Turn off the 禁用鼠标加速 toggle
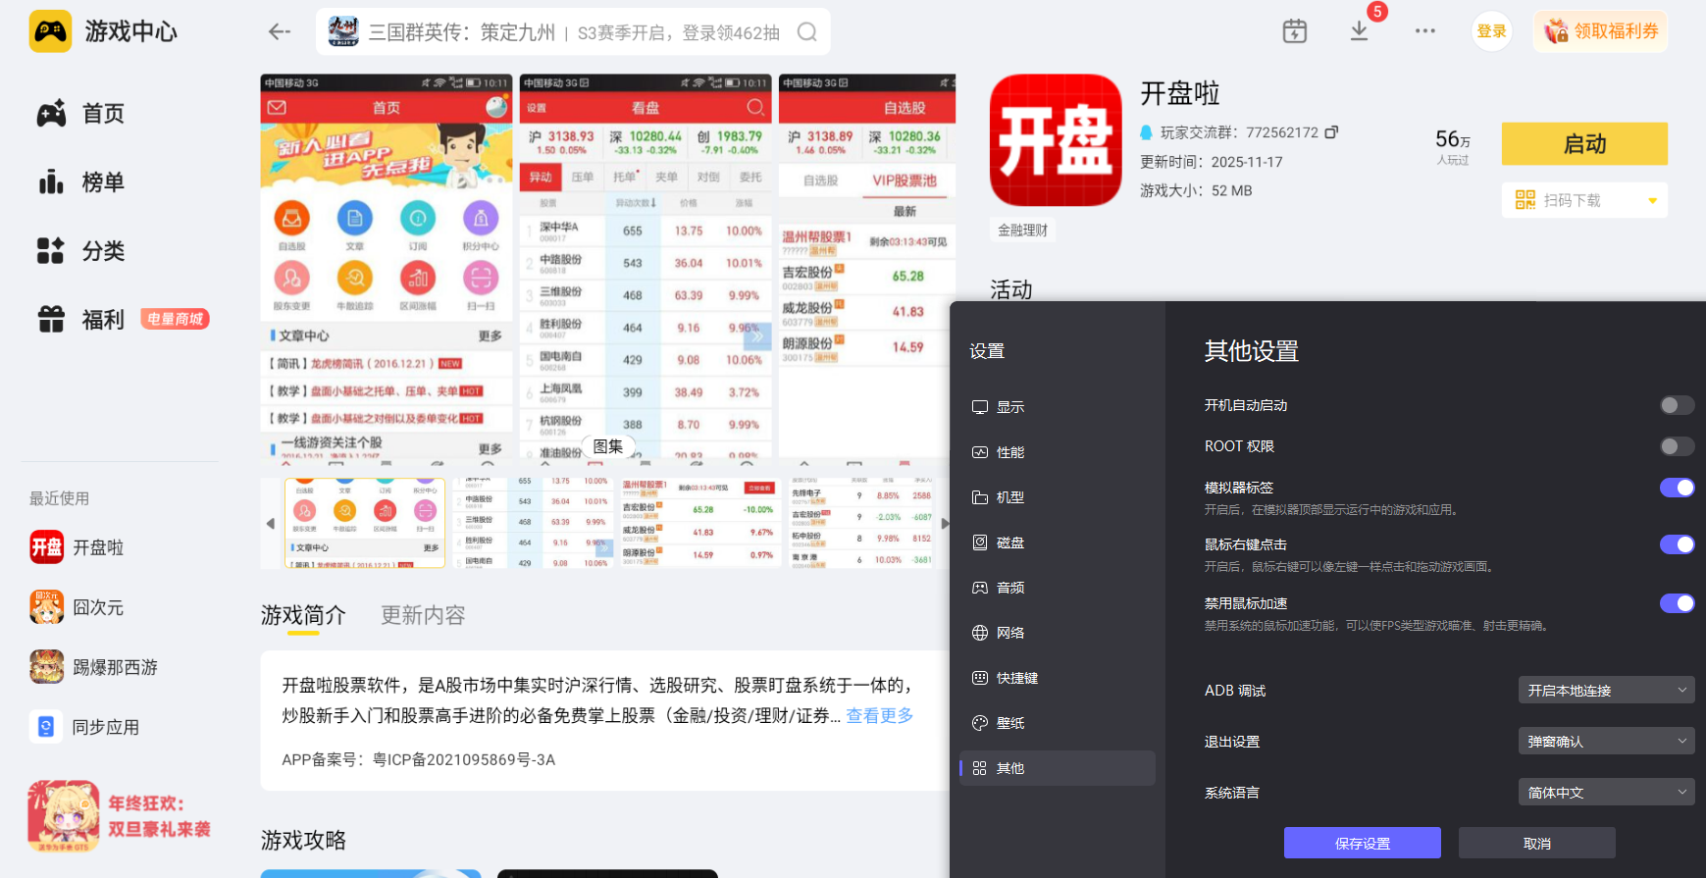Viewport: 1706px width, 878px height. tap(1677, 603)
